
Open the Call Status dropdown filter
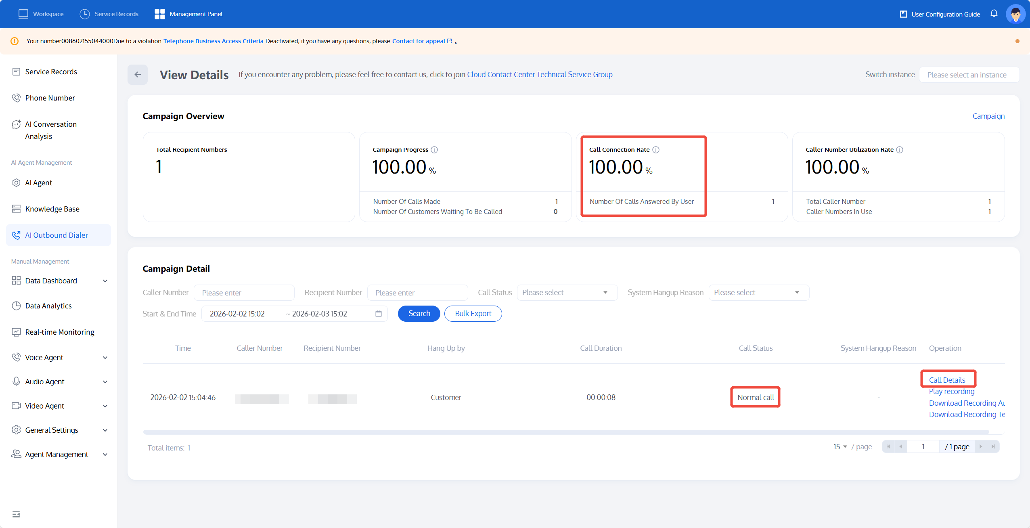pyautogui.click(x=567, y=293)
